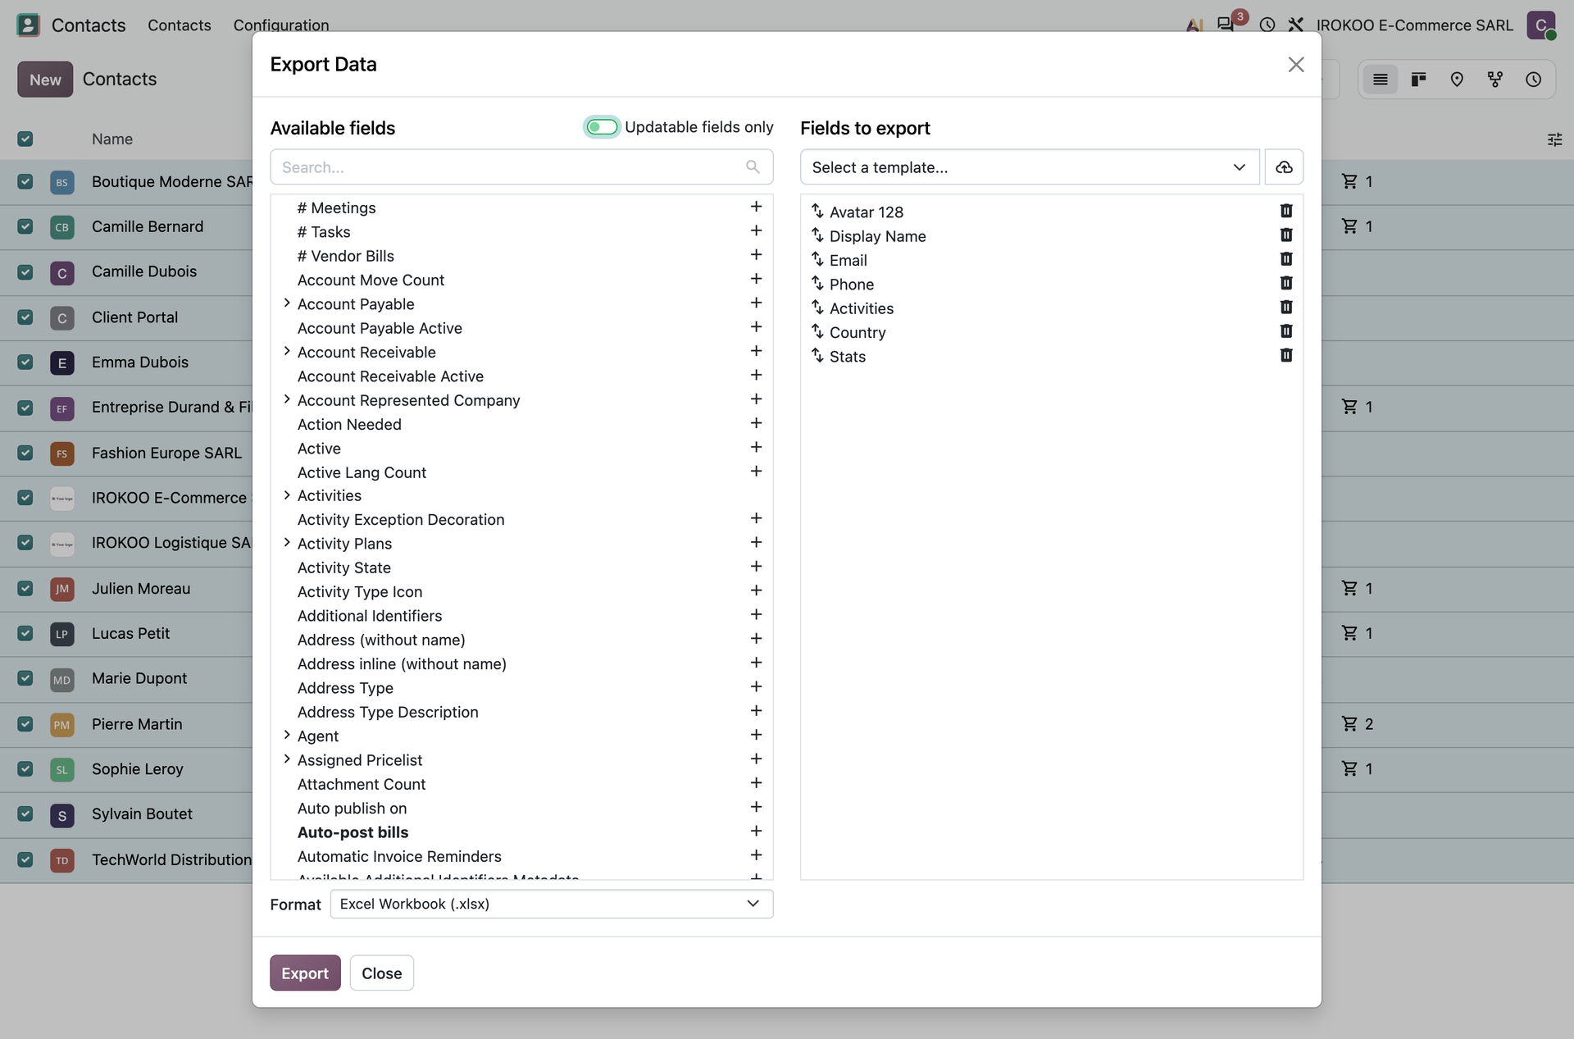Click the New contact button
This screenshot has width=1574, height=1039.
(45, 80)
